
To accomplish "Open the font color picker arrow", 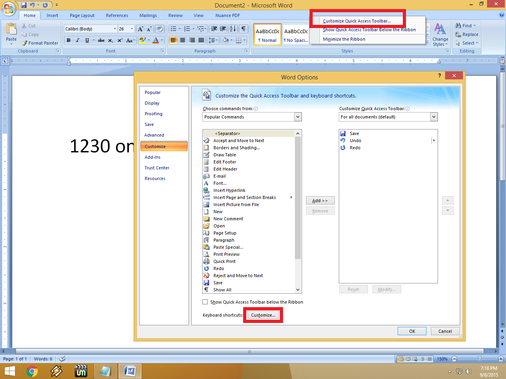I will pos(162,40).
